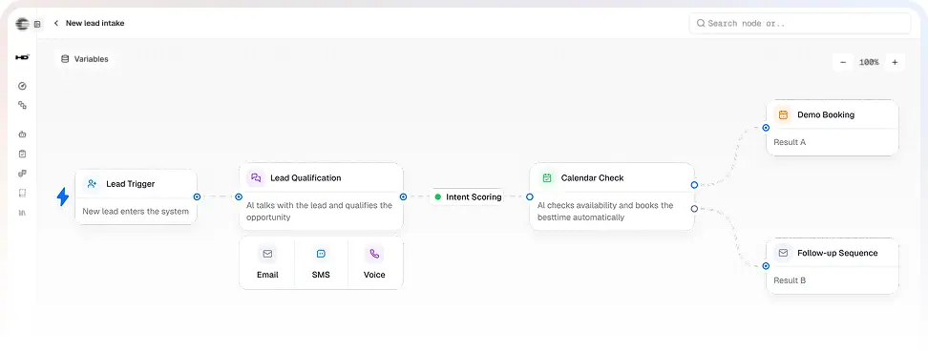Click Lead Qualification input connector port
The image size is (928, 351).
[x=239, y=196]
